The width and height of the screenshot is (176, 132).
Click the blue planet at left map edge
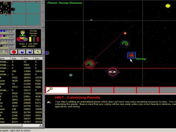(47, 53)
